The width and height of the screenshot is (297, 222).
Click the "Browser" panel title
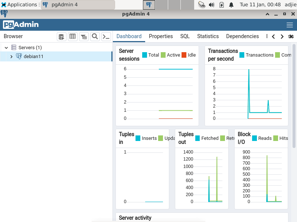coord(13,36)
